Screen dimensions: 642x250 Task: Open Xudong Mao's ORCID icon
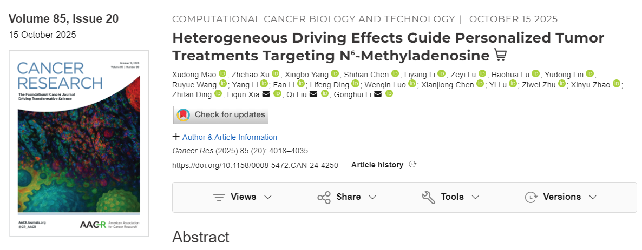[x=222, y=74]
